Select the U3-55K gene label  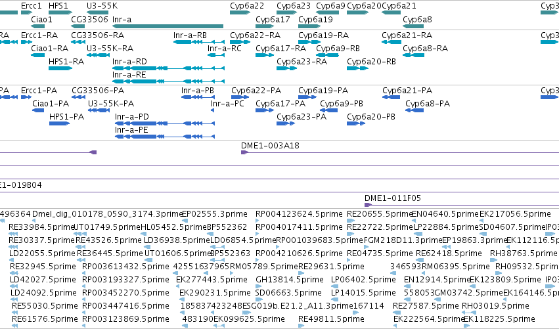coord(102,6)
